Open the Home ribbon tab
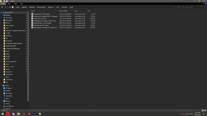 pyautogui.click(x=9, y=4)
